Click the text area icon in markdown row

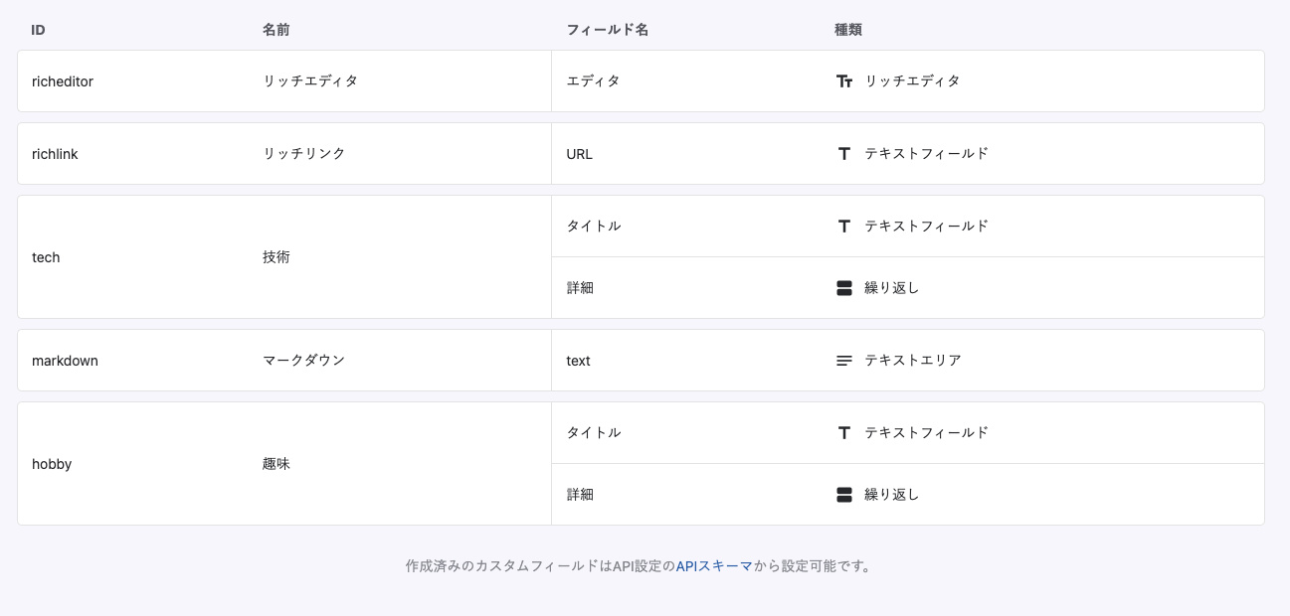point(844,361)
